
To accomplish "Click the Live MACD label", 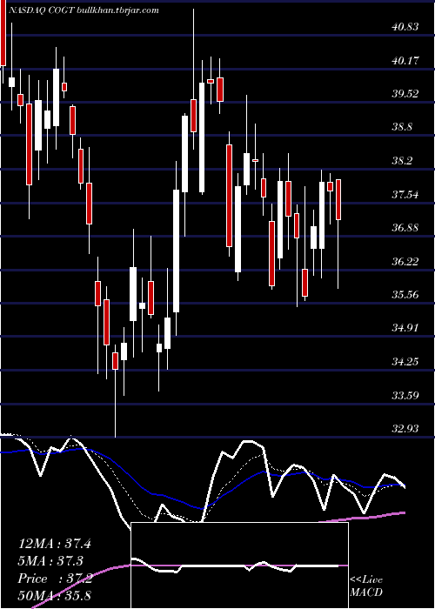I will click(x=366, y=586).
